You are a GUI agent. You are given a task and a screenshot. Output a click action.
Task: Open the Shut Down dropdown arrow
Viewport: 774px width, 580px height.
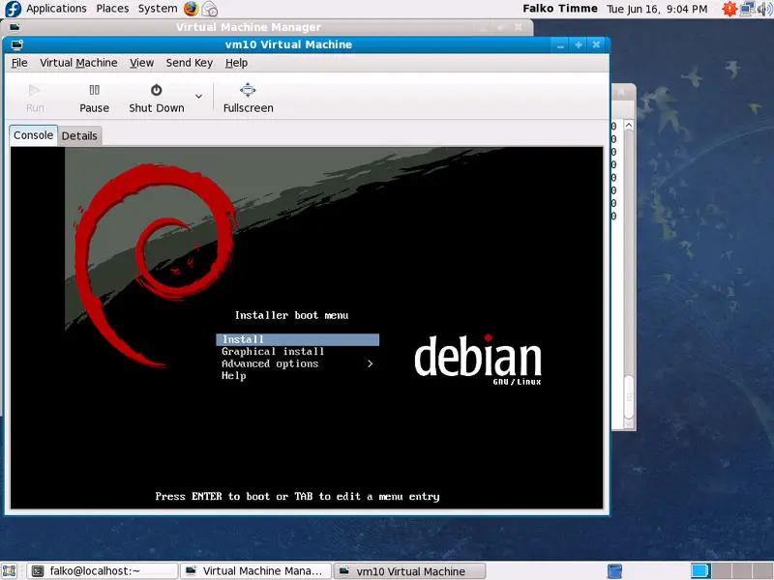tap(198, 97)
